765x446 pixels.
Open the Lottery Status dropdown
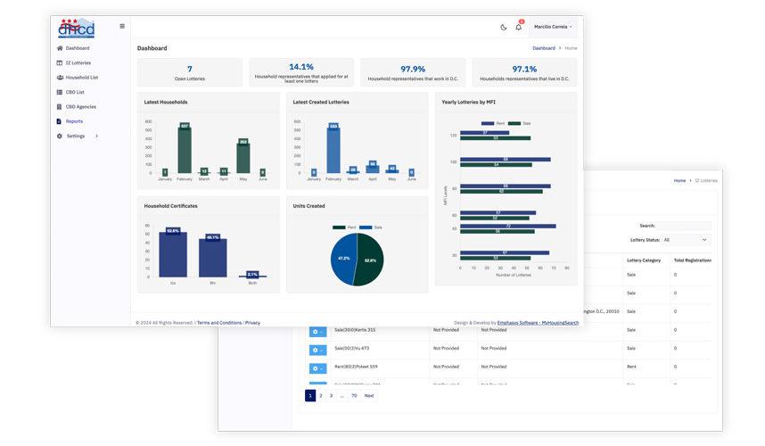coord(686,240)
